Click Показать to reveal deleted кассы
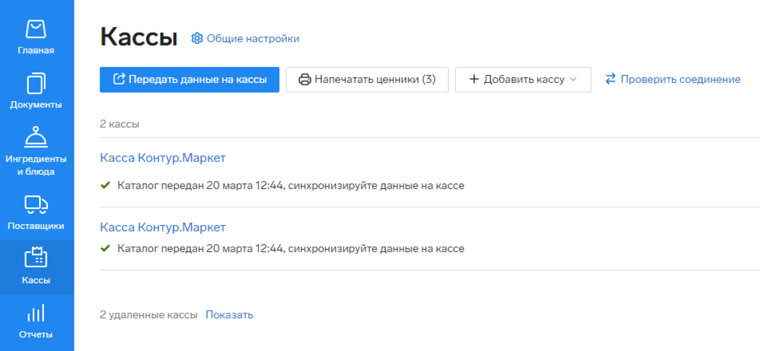 coord(229,315)
